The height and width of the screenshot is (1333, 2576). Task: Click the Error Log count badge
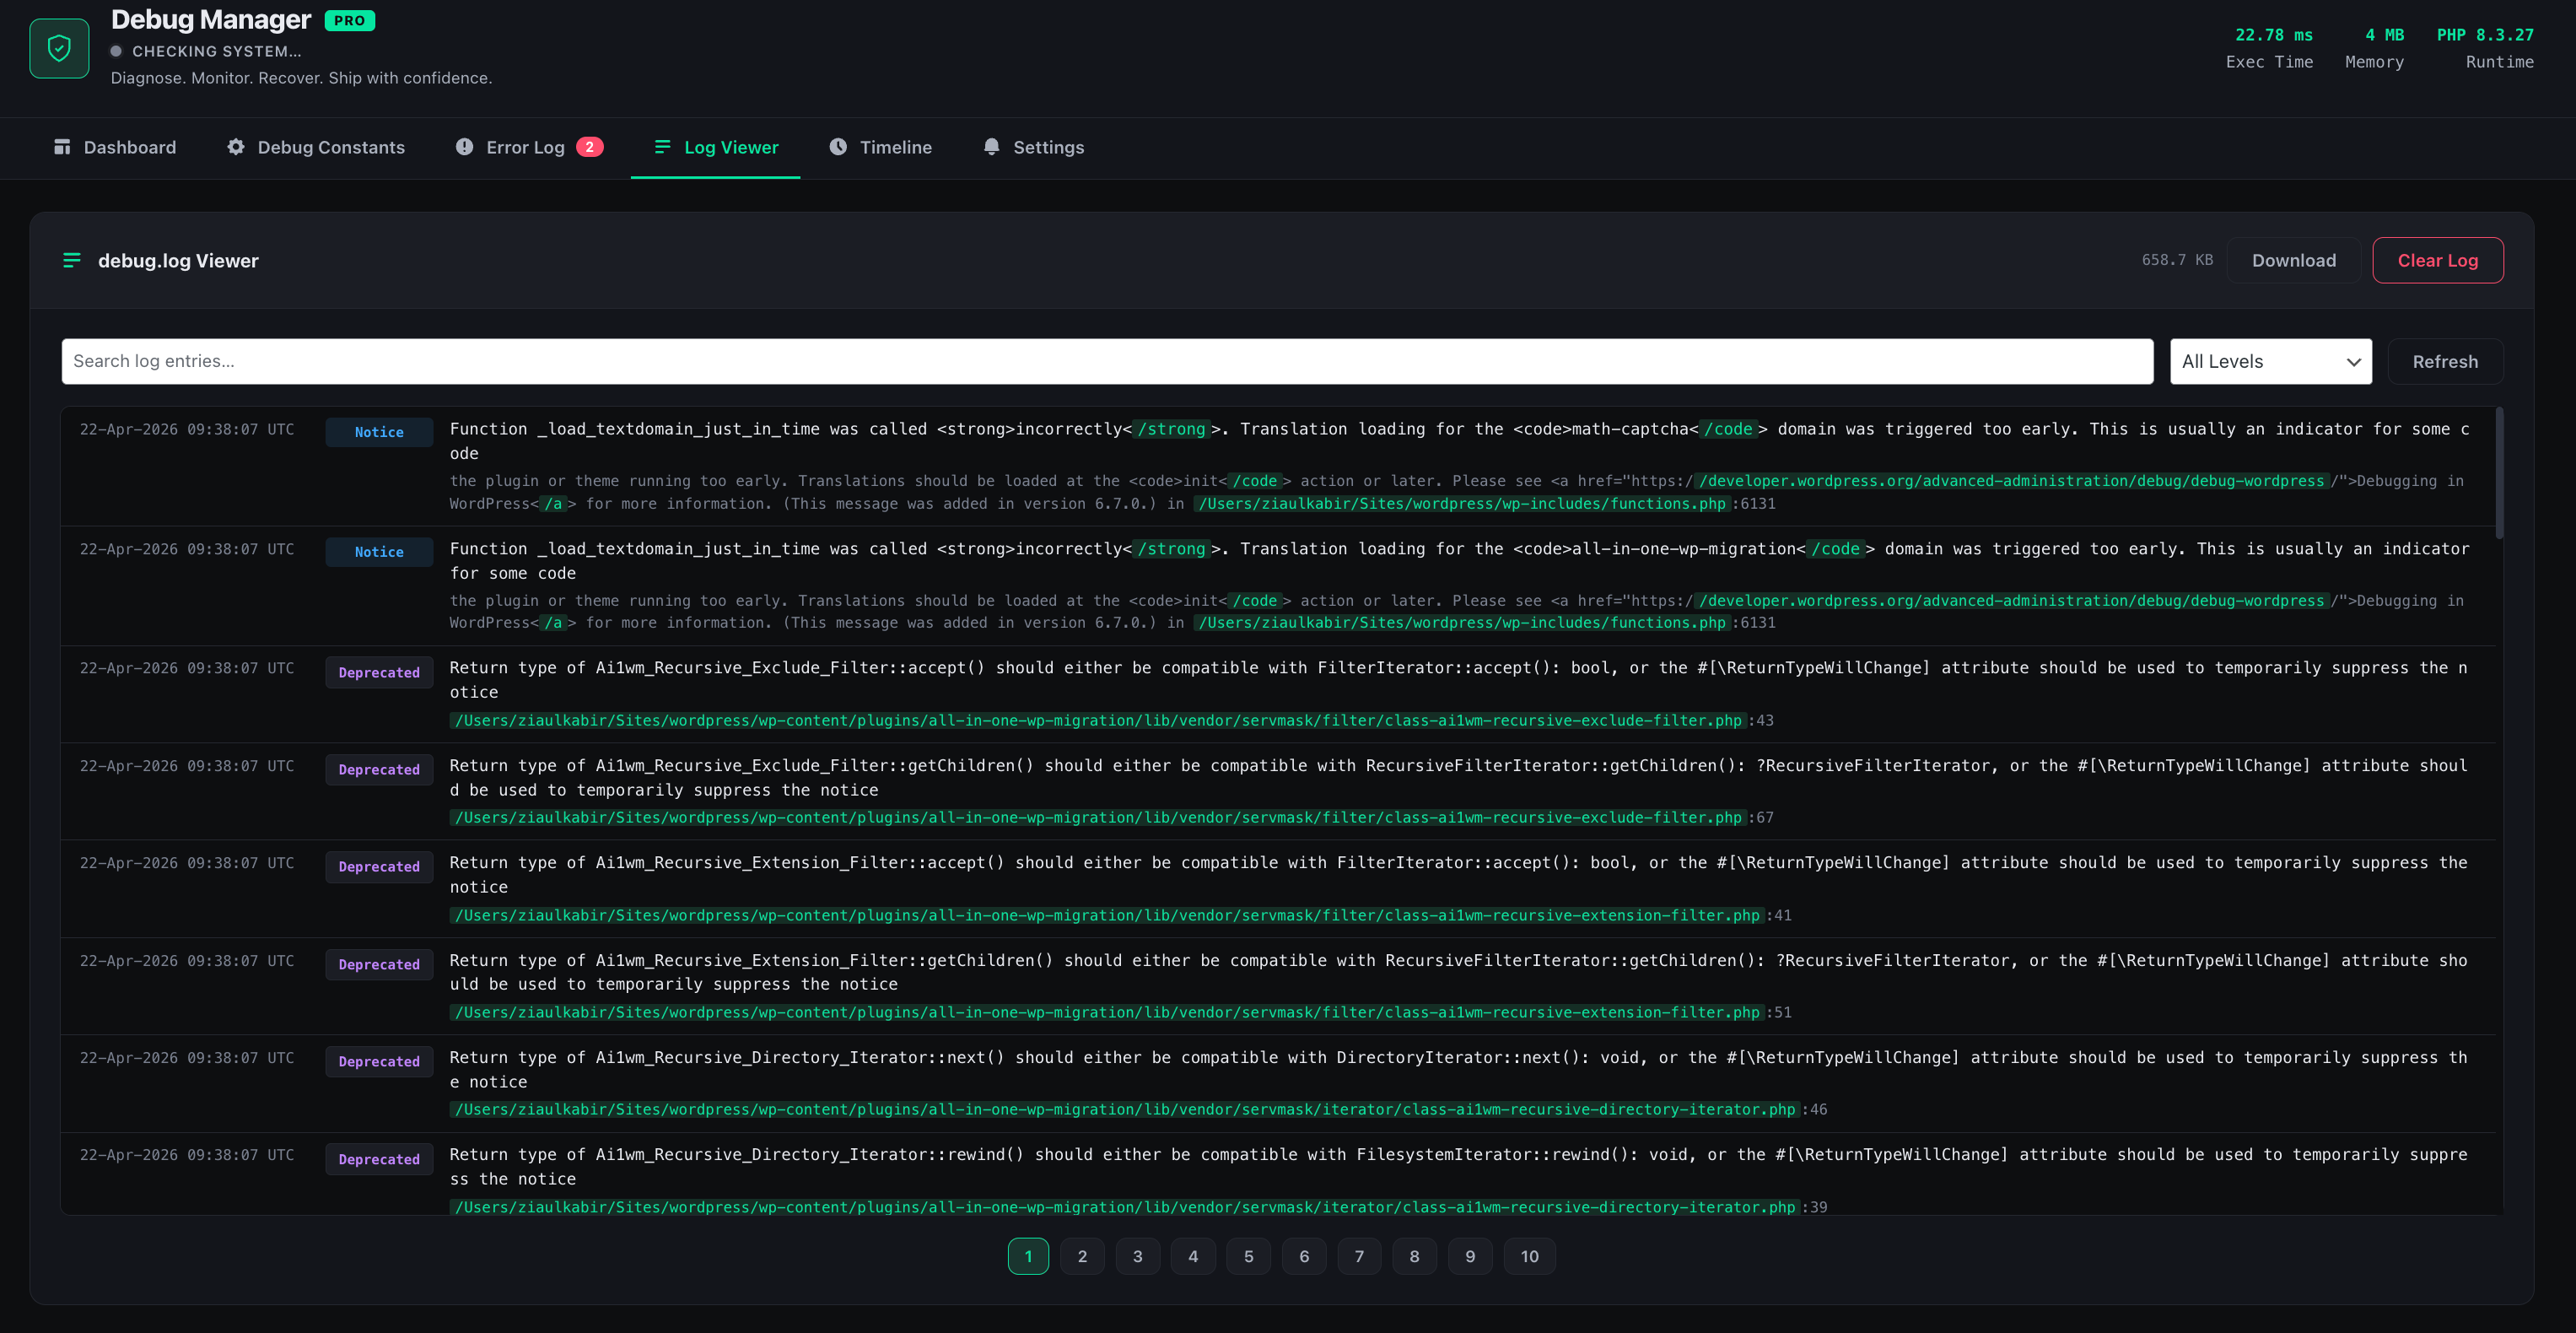[x=589, y=147]
